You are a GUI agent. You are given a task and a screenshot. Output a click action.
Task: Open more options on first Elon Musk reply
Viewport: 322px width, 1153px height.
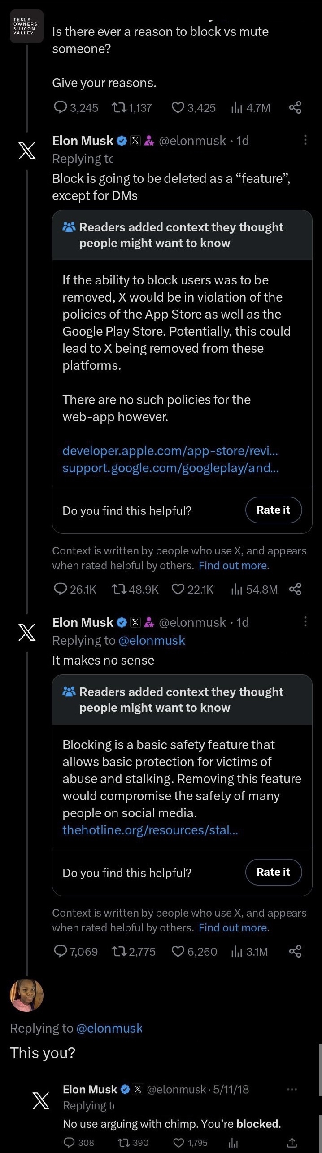click(305, 140)
